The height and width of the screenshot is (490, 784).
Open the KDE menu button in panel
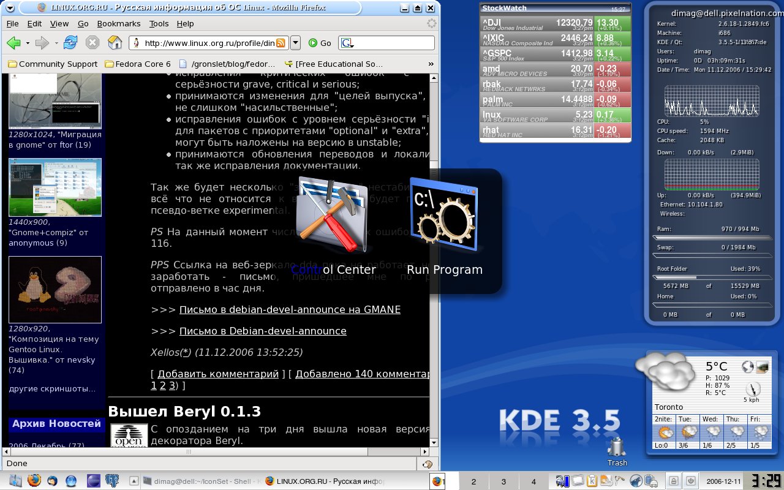point(15,481)
